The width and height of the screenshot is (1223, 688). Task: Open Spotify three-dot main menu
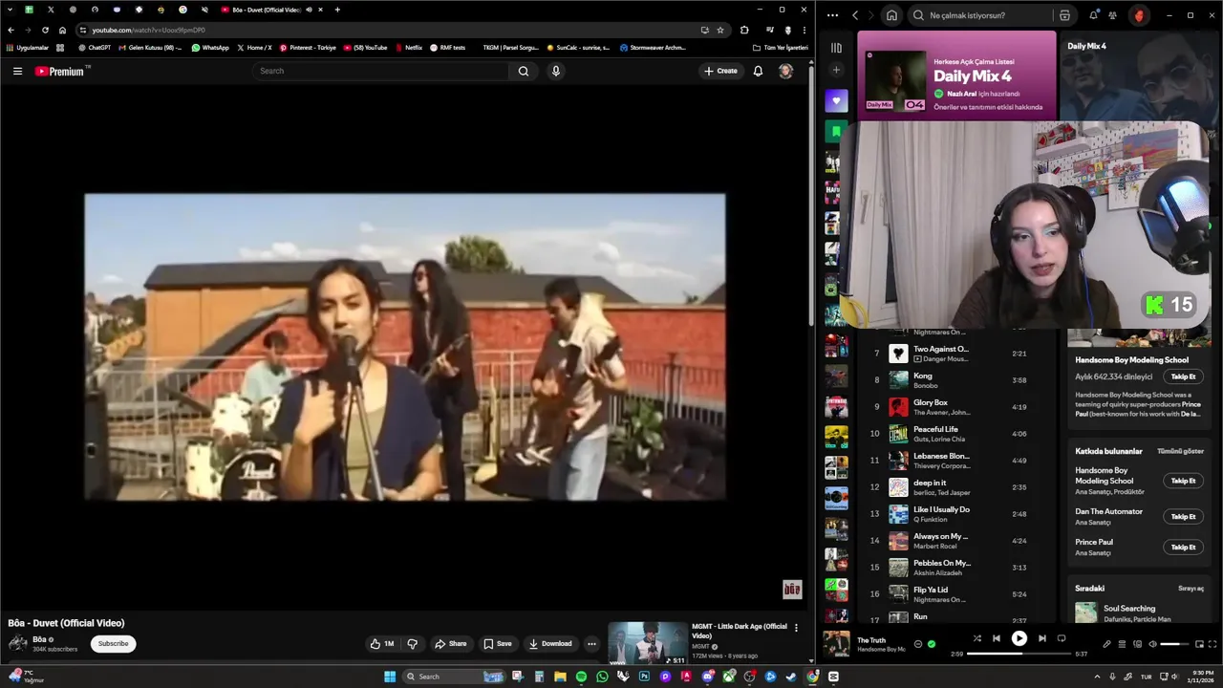coord(832,15)
